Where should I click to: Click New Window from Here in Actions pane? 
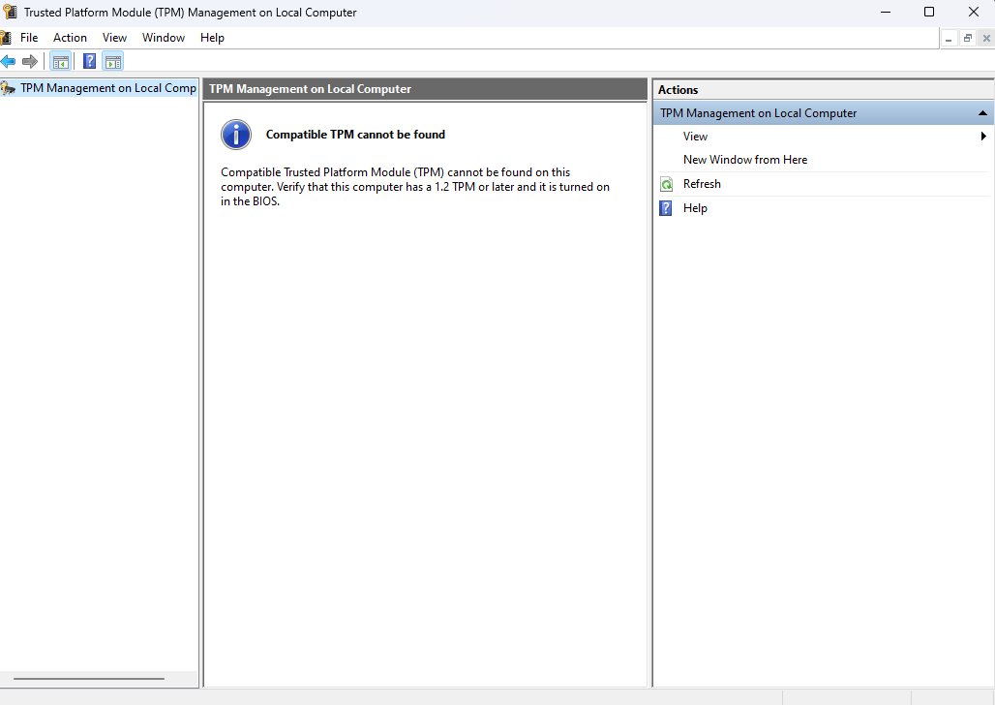click(745, 159)
